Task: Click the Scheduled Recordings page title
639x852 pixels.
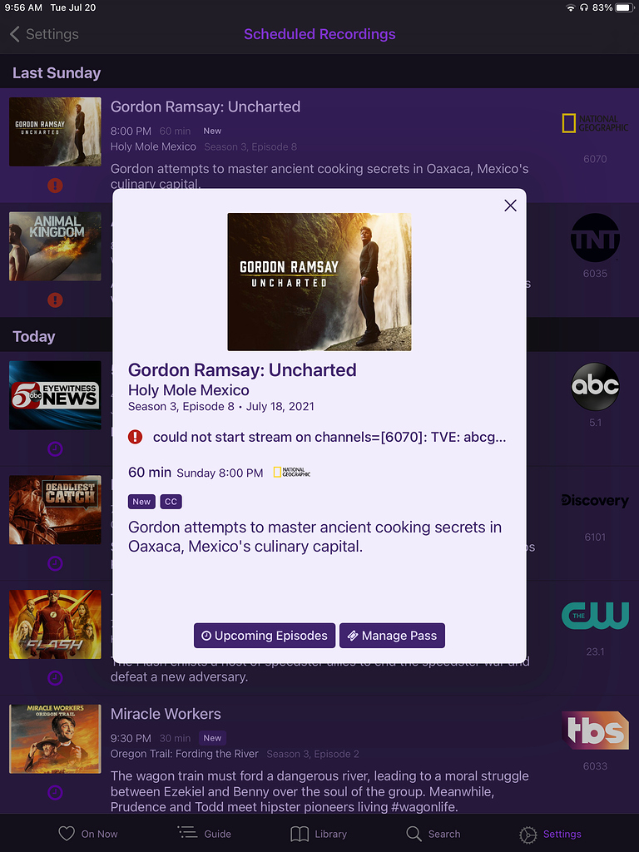Action: coord(319,34)
